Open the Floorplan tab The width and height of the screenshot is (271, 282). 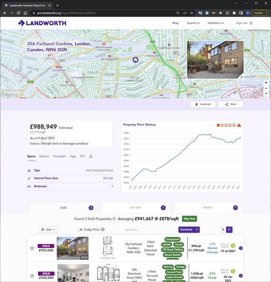click(x=59, y=156)
